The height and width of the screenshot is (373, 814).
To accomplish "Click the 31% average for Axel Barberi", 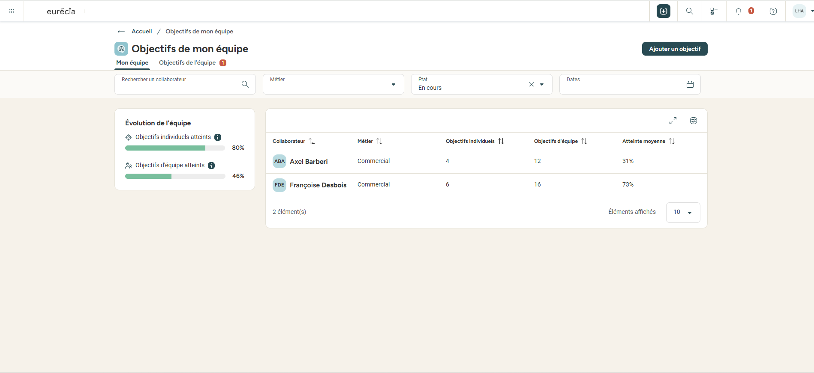I will tap(628, 161).
